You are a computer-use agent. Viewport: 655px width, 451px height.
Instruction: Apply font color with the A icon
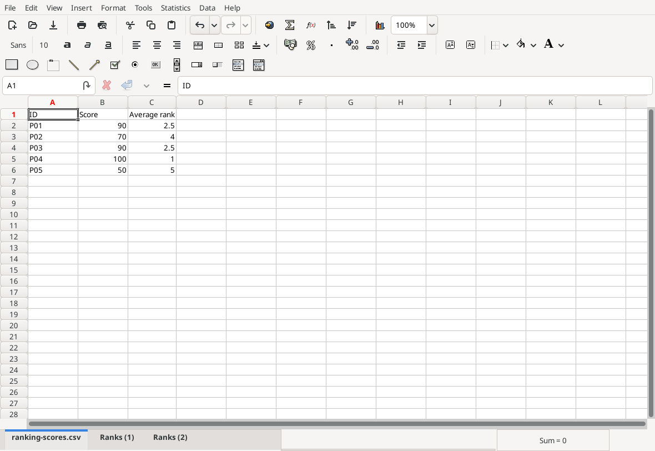(x=548, y=43)
